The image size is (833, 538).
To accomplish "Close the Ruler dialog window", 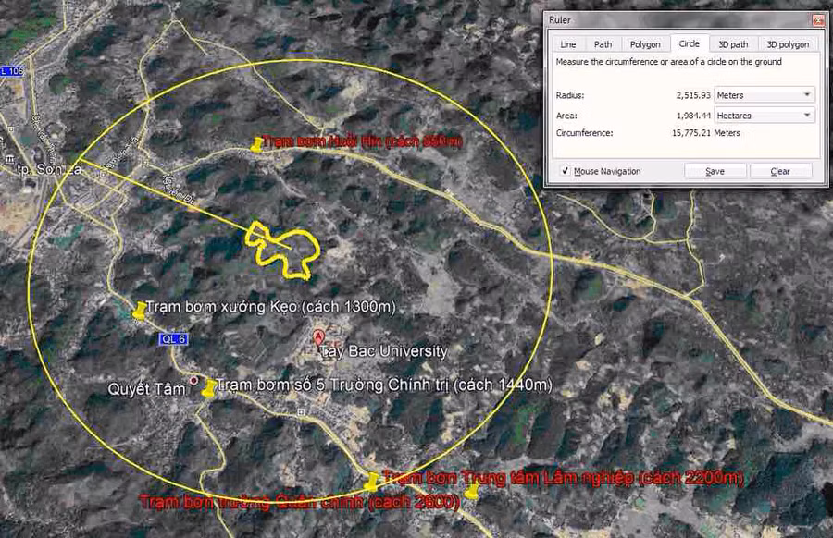I will 817,19.
